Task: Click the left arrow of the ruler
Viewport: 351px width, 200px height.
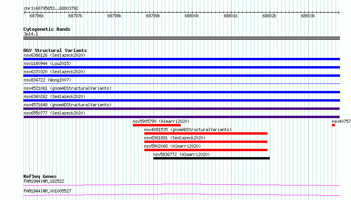Action: (24, 13)
